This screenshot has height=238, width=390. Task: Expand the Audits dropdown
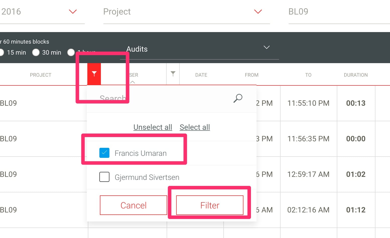click(199, 49)
